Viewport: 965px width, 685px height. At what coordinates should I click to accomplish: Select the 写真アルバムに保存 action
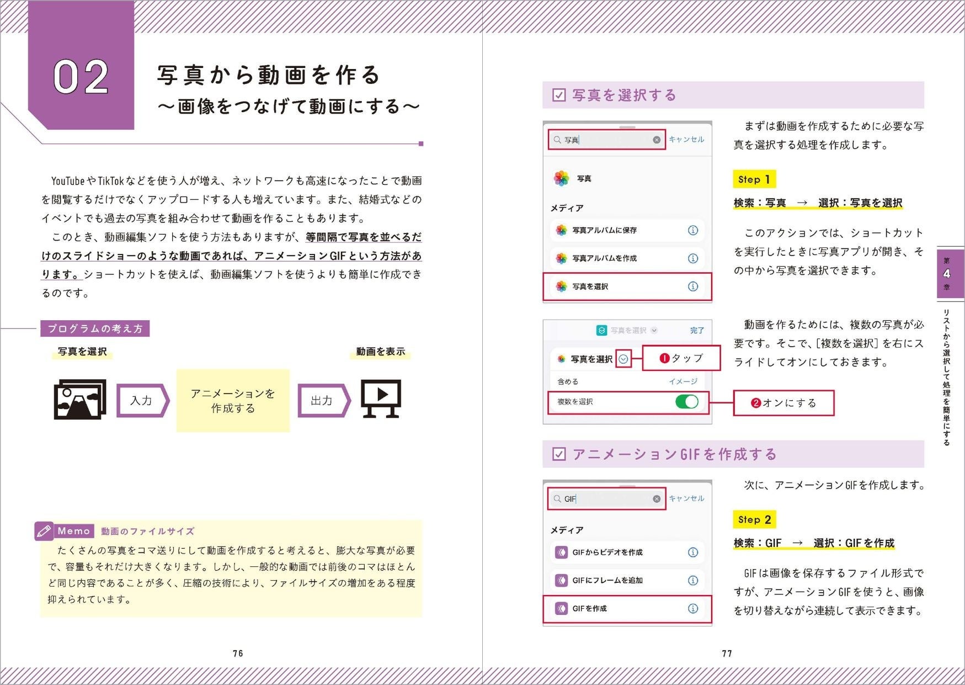627,230
